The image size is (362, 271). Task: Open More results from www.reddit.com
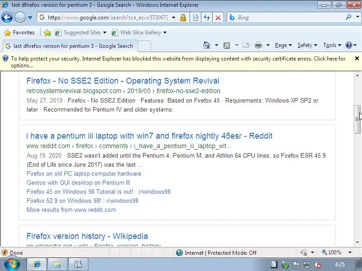(x=71, y=210)
